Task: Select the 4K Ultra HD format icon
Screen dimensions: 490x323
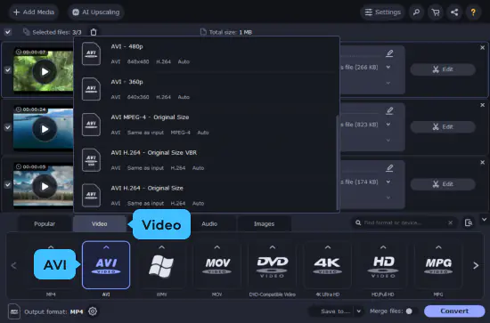Action: 328,265
